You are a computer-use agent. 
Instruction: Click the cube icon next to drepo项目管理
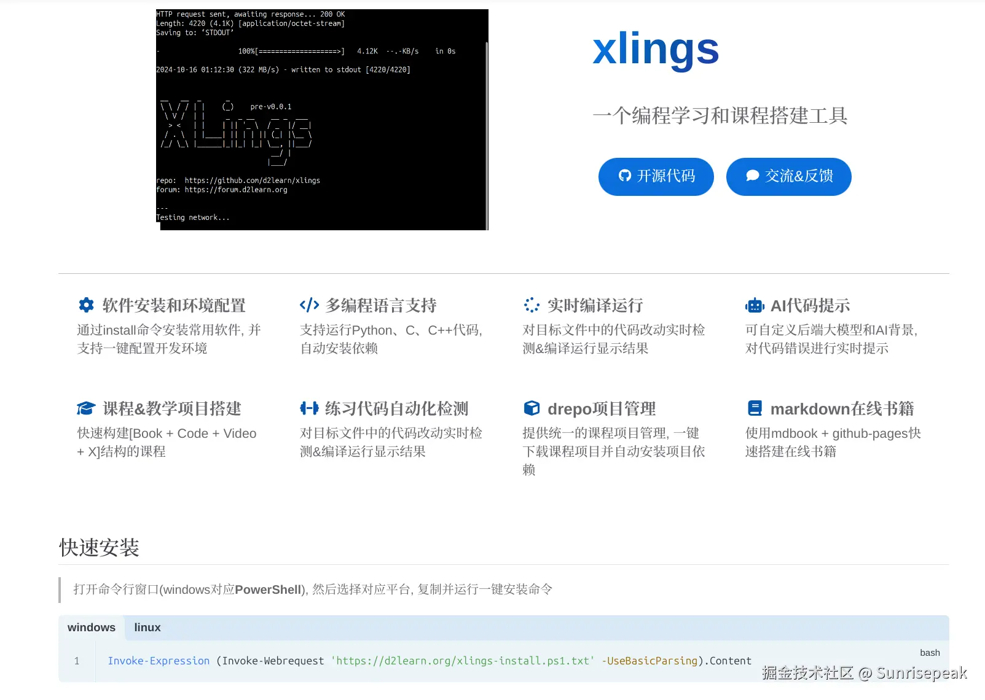tap(531, 408)
